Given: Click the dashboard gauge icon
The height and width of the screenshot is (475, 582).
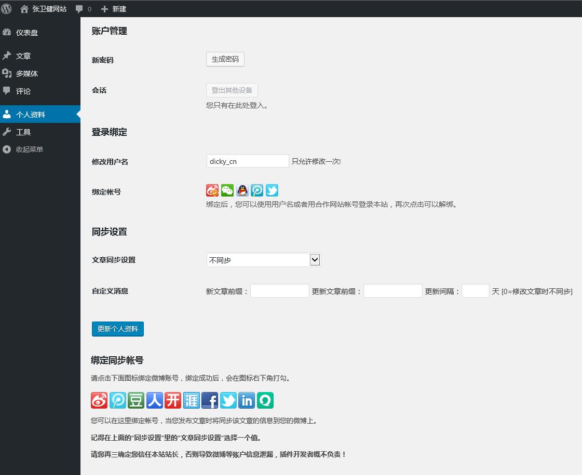Looking at the screenshot, I should coord(7,32).
